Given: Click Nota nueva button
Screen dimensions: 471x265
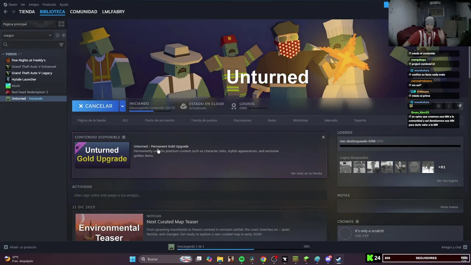Looking at the screenshot, I should pyautogui.click(x=449, y=207).
